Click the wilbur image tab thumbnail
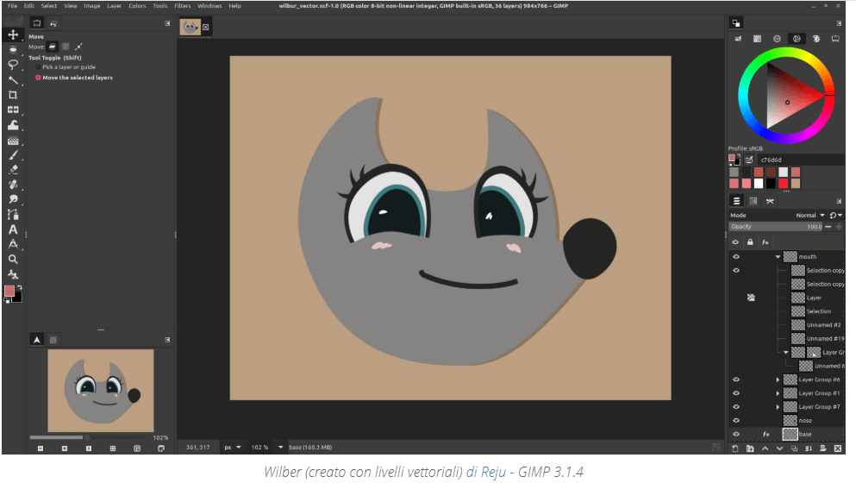Screen dimensions: 856x489 [190, 28]
